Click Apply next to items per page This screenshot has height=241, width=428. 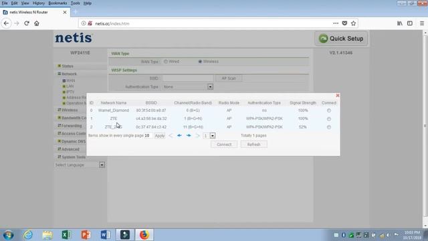point(160,135)
